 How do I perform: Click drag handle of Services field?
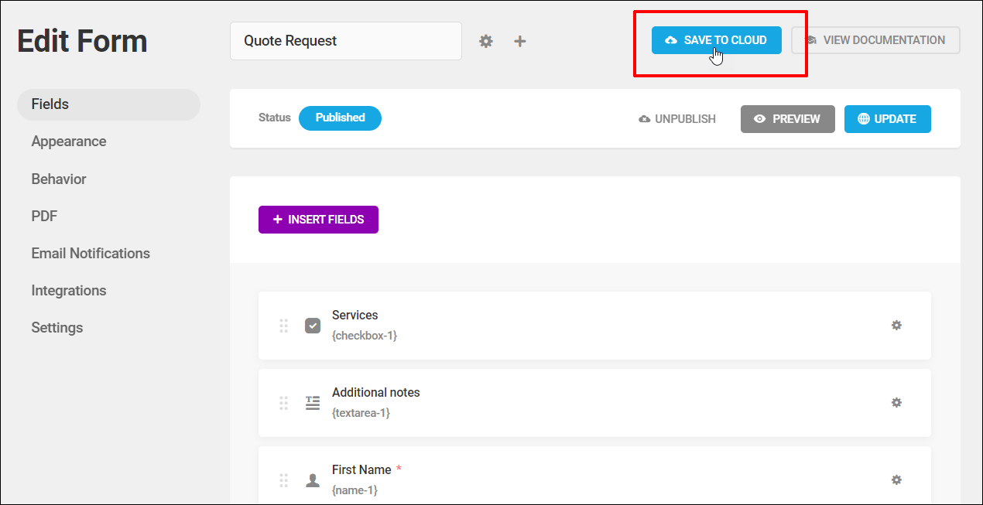(283, 326)
